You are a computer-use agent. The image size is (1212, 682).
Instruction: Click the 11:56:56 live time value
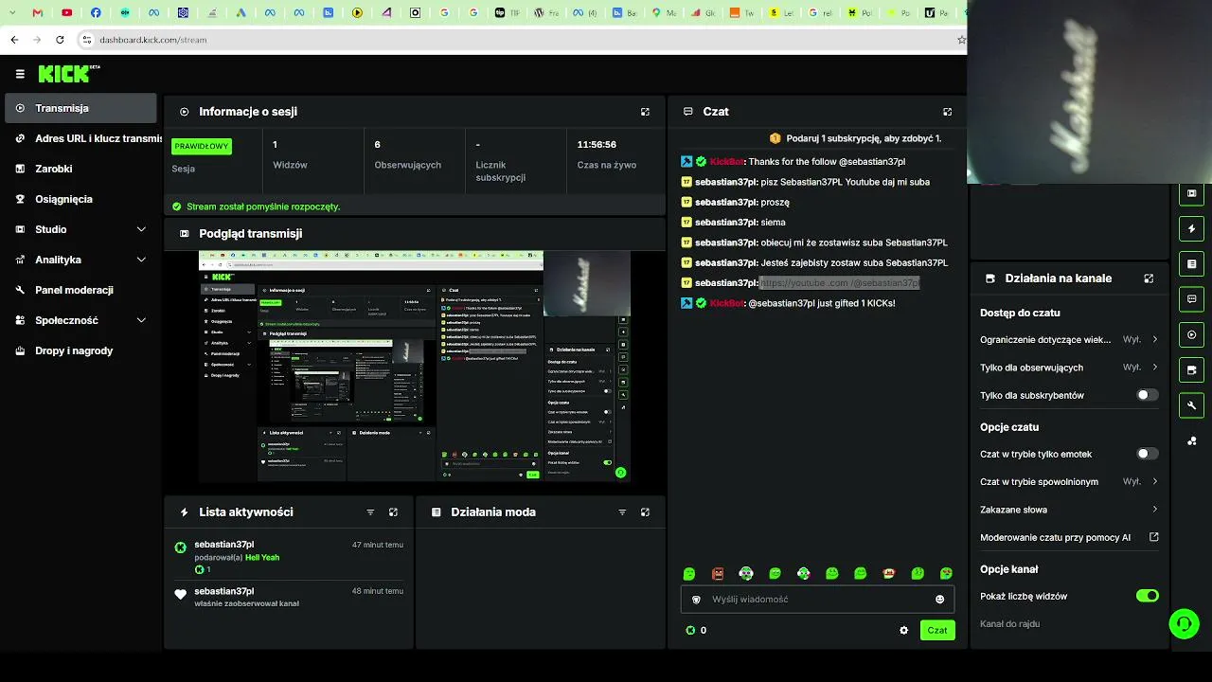click(597, 145)
